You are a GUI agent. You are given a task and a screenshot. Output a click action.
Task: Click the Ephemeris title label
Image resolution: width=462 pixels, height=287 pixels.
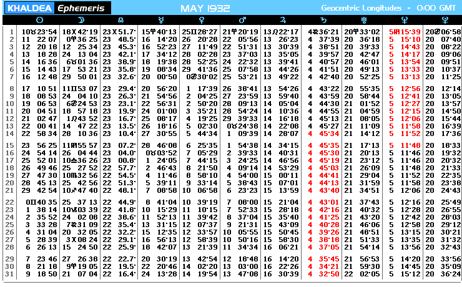click(81, 8)
